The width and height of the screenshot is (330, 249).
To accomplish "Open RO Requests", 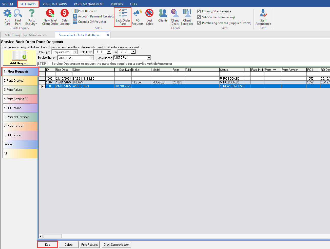I will [138, 17].
